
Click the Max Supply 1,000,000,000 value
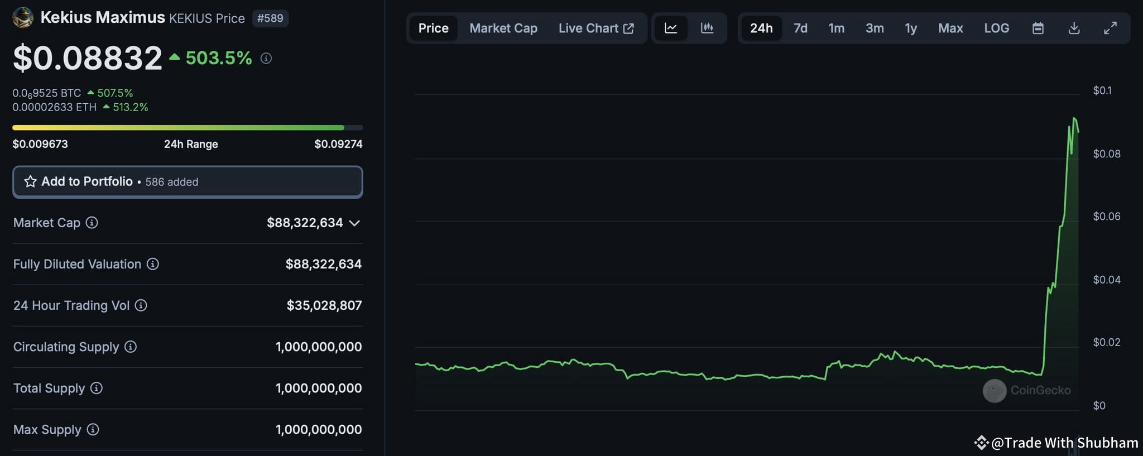[x=319, y=429]
